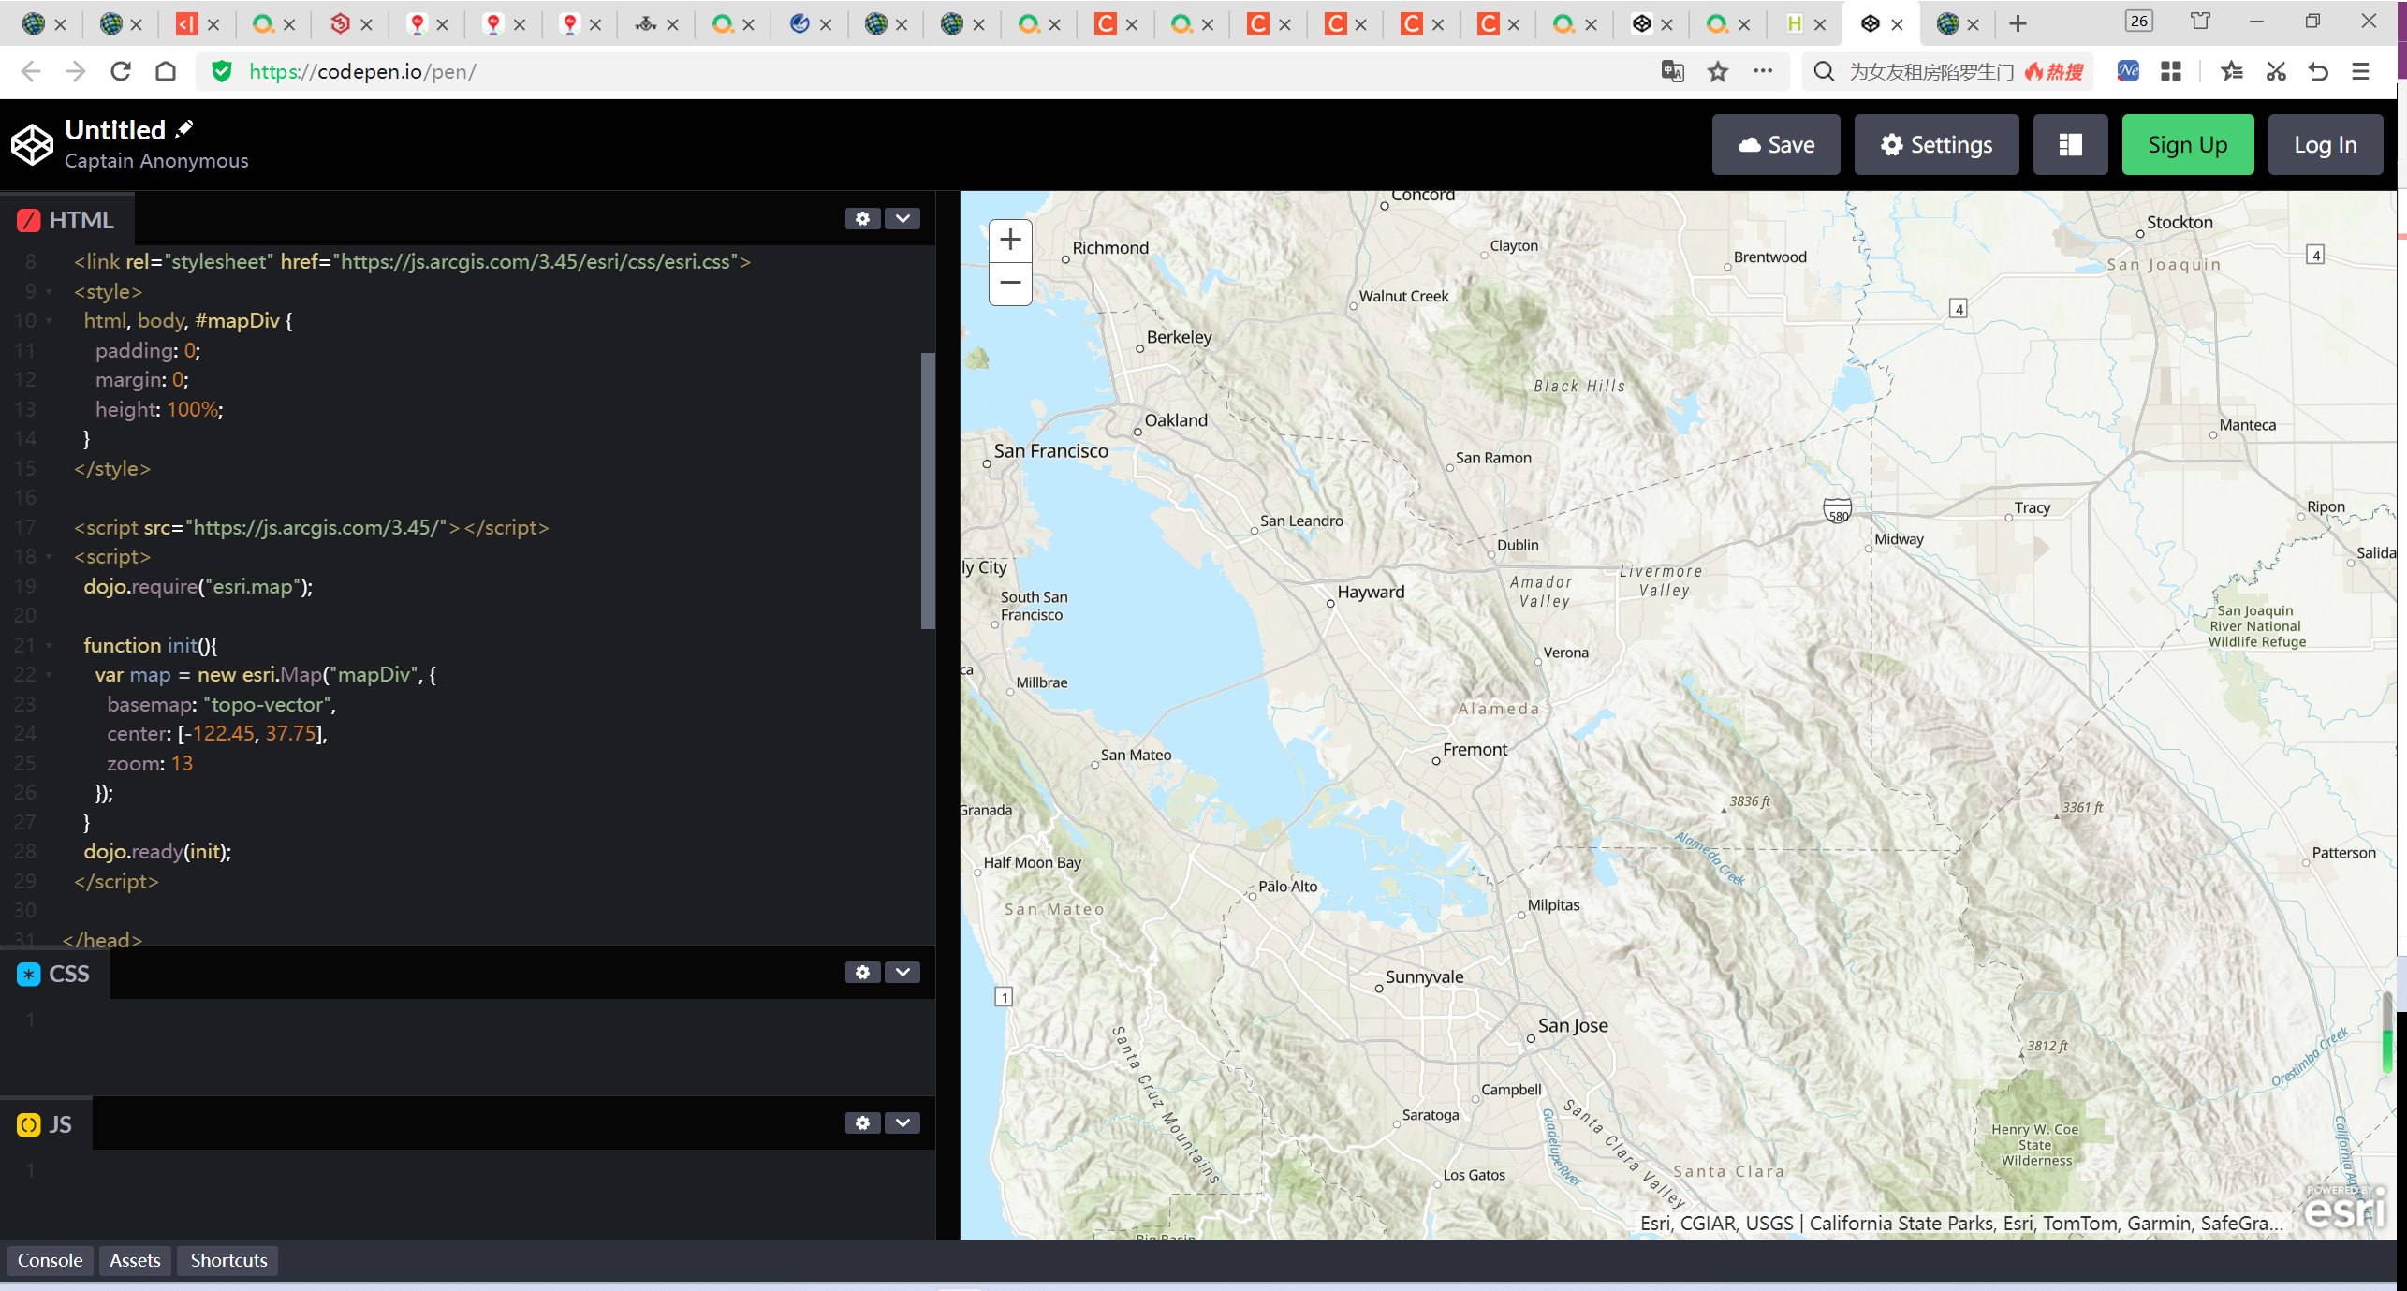Change the editor layout view

point(2070,144)
